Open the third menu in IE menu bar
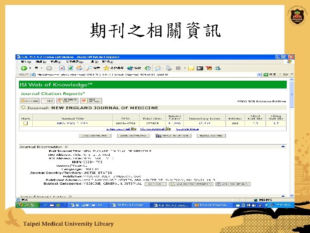The width and height of the screenshot is (310, 233). point(56,62)
